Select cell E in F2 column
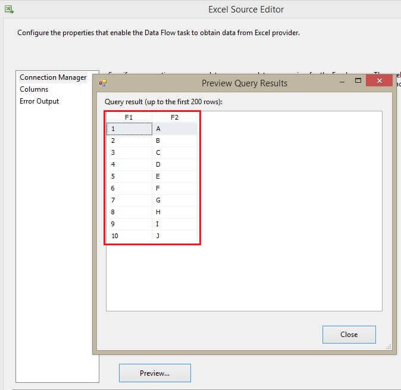The width and height of the screenshot is (401, 390). coord(175,177)
